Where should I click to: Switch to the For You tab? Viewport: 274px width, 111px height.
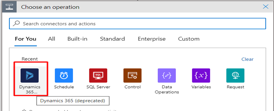pyautogui.click(x=26, y=39)
